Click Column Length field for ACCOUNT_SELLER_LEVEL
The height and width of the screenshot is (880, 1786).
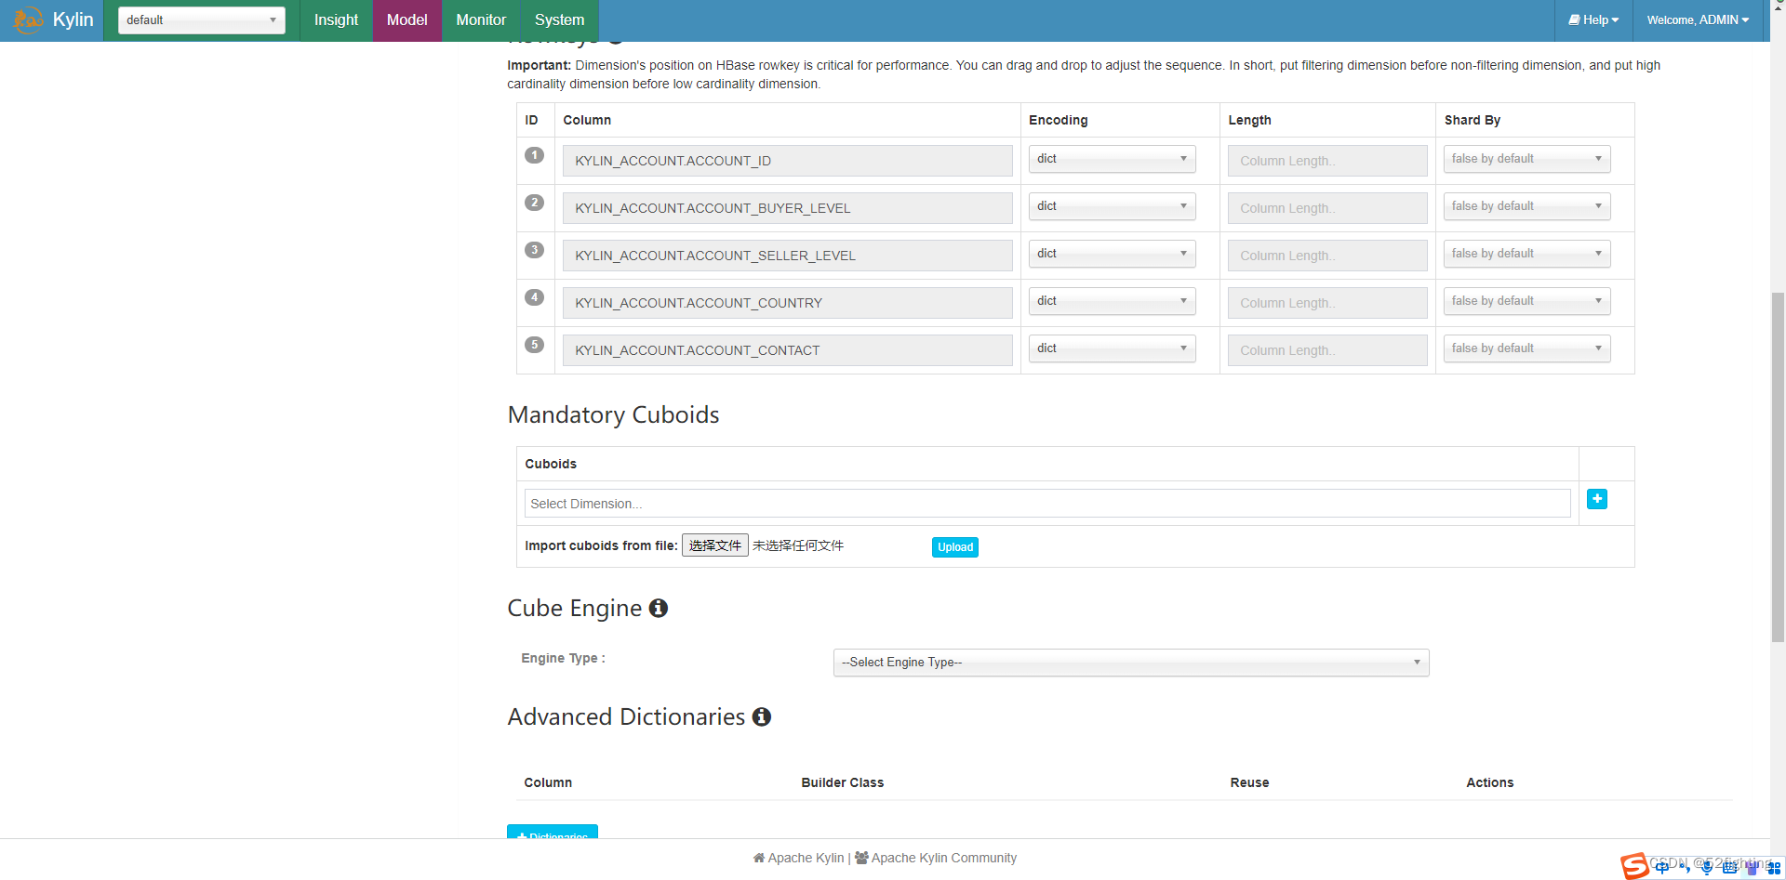click(1327, 256)
